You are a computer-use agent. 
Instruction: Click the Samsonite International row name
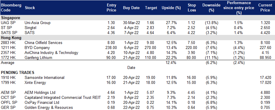click(45, 77)
